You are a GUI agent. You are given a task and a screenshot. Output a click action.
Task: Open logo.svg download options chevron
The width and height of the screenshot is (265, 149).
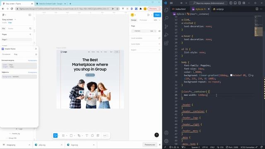click(94, 145)
